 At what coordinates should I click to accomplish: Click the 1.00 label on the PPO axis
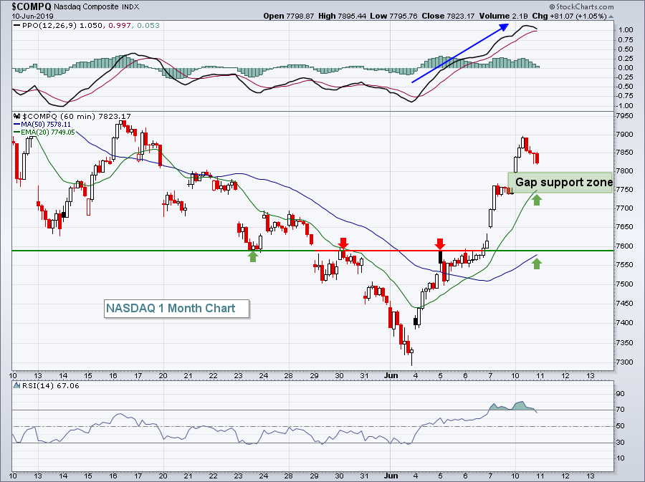coord(626,30)
